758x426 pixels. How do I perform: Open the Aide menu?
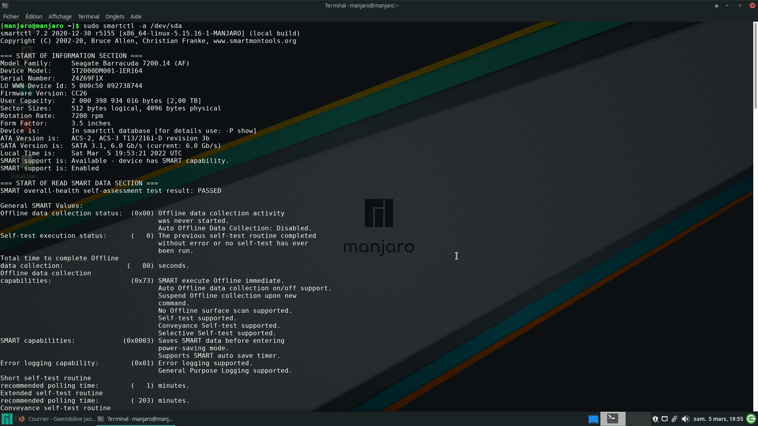pos(136,17)
